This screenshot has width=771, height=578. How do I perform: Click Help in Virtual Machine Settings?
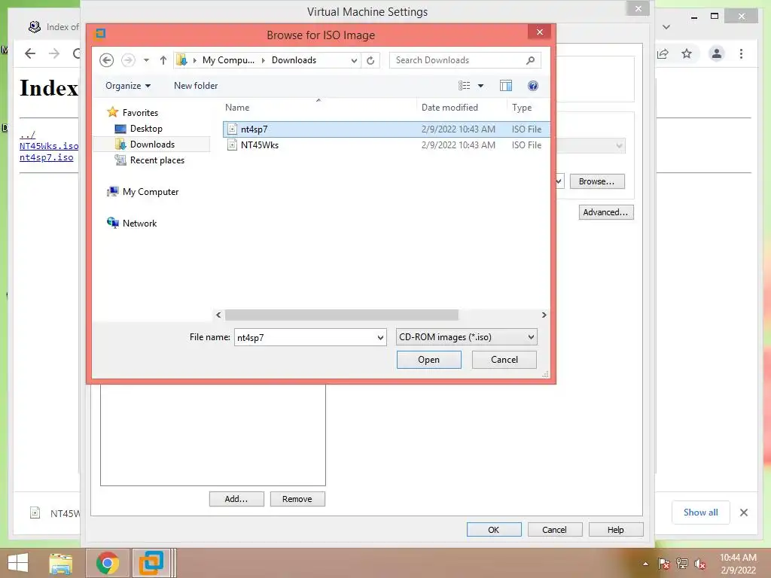(616, 529)
